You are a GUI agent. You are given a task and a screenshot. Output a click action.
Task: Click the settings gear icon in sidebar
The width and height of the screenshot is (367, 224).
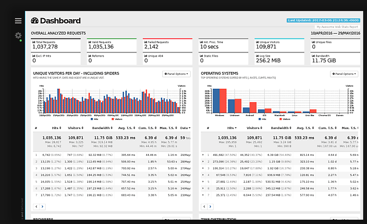[18, 35]
